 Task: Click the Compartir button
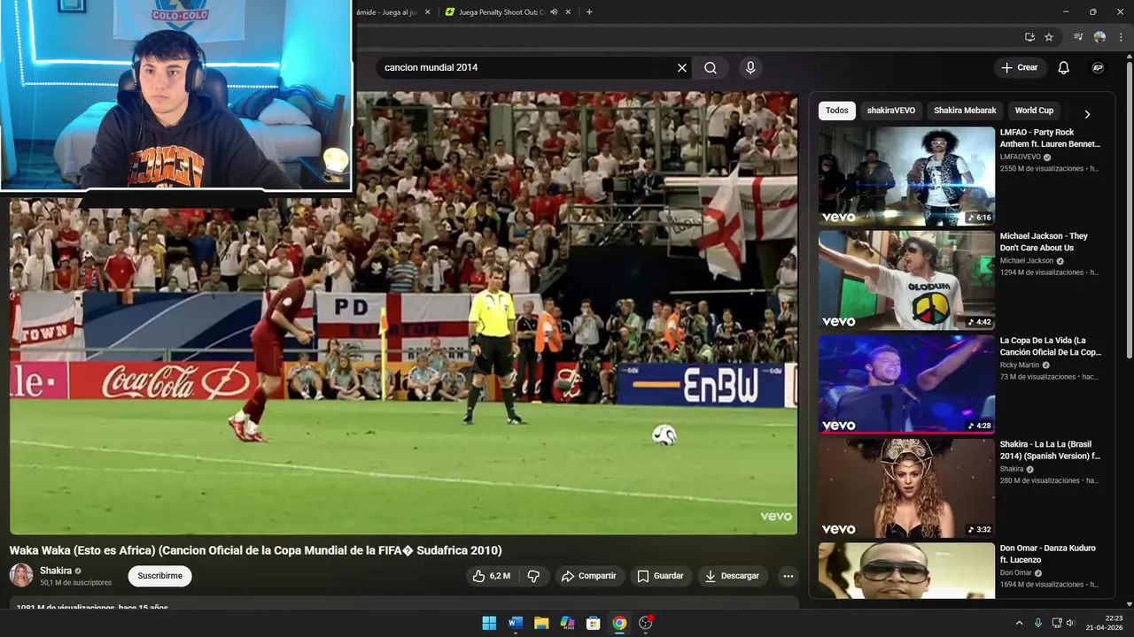coord(588,576)
